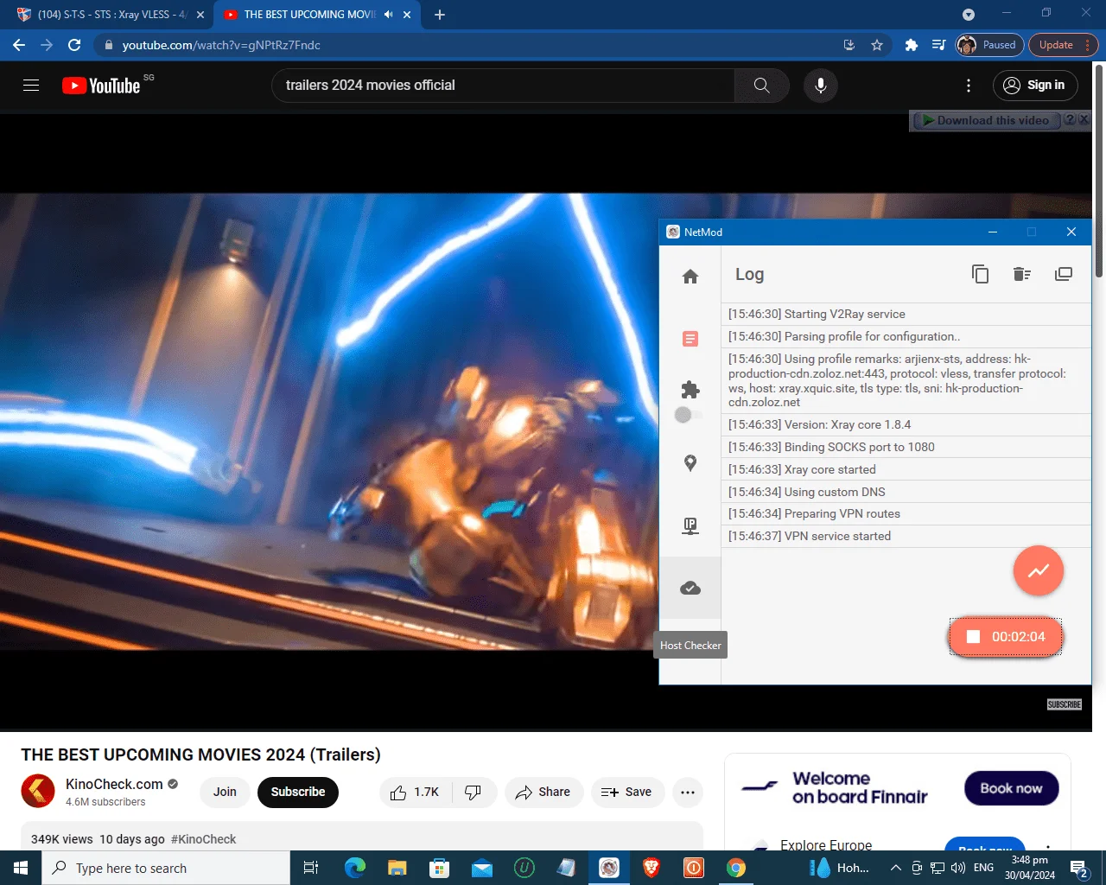
Task: Stop the VPN via the 00:02:04 button
Action: coord(1006,637)
